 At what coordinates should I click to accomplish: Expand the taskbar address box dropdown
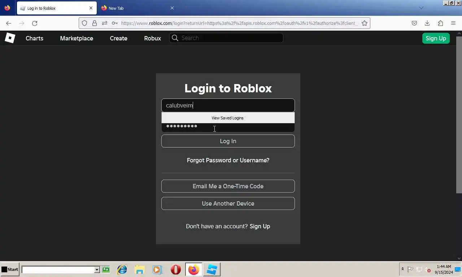point(97,270)
